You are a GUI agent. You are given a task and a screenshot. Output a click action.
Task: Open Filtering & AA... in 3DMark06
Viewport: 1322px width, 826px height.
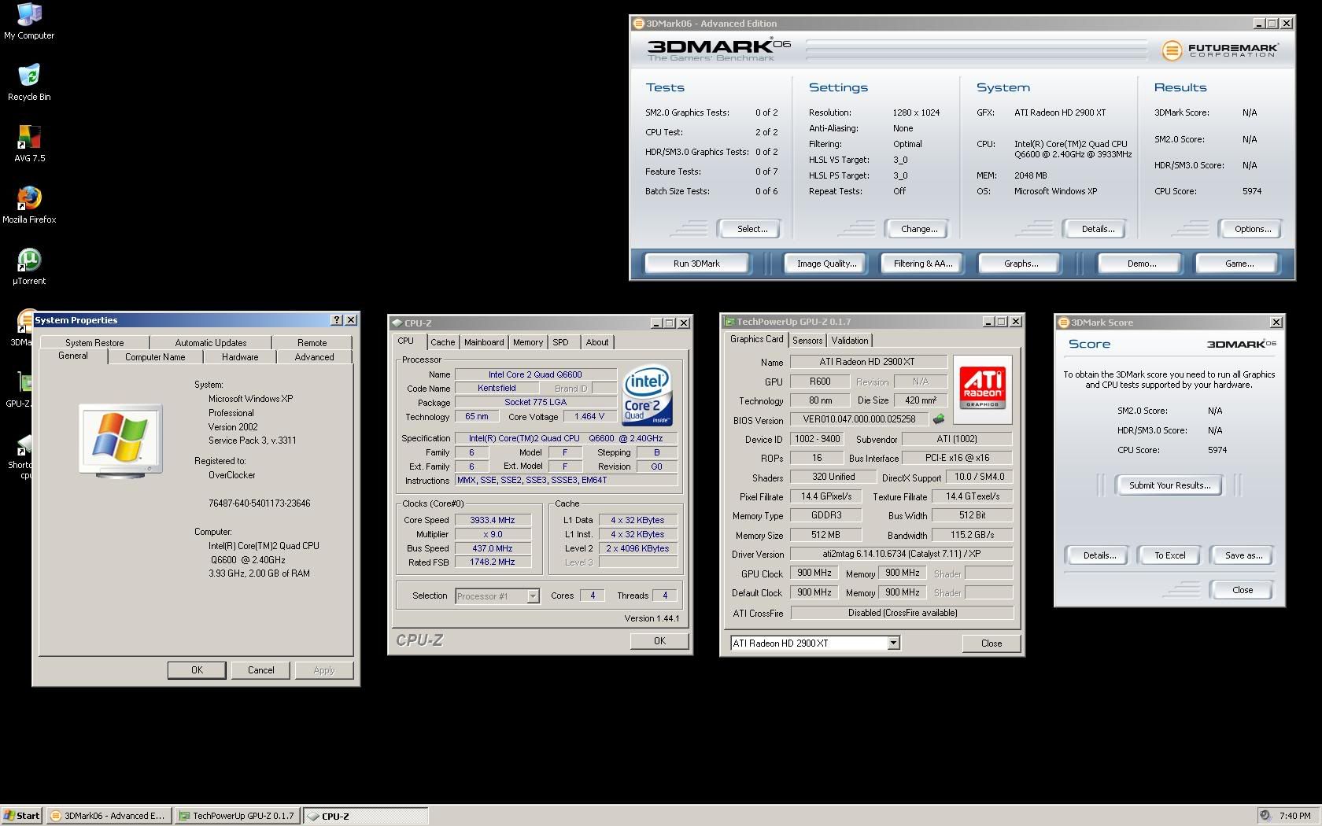coord(923,264)
